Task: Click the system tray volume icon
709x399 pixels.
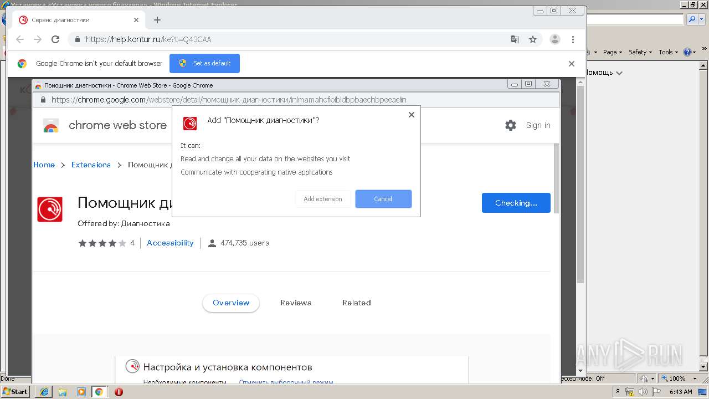Action: (643, 392)
